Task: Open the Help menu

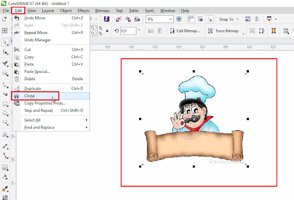Action: [x=185, y=11]
